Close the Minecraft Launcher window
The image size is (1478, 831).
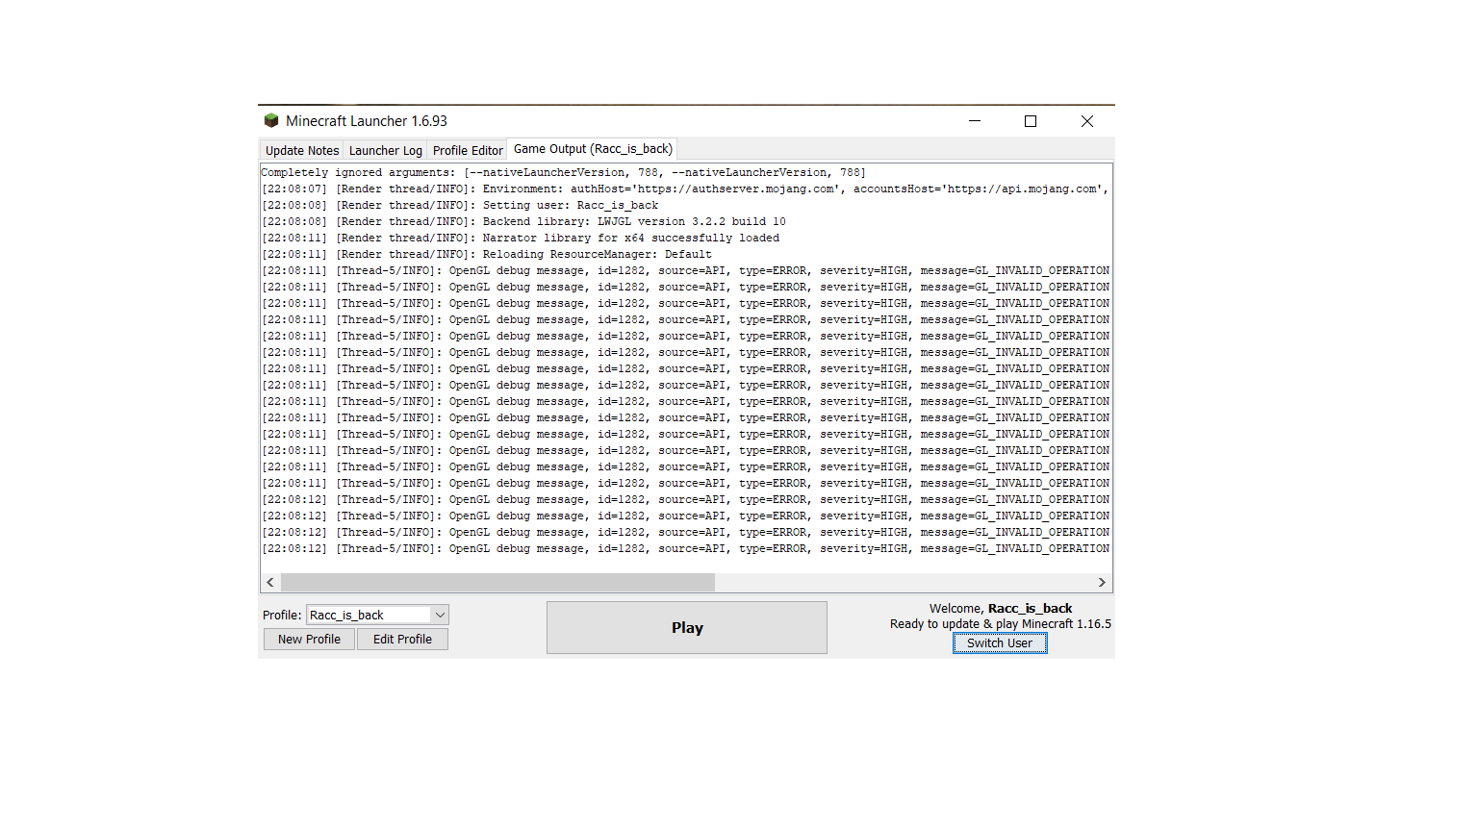coord(1086,121)
